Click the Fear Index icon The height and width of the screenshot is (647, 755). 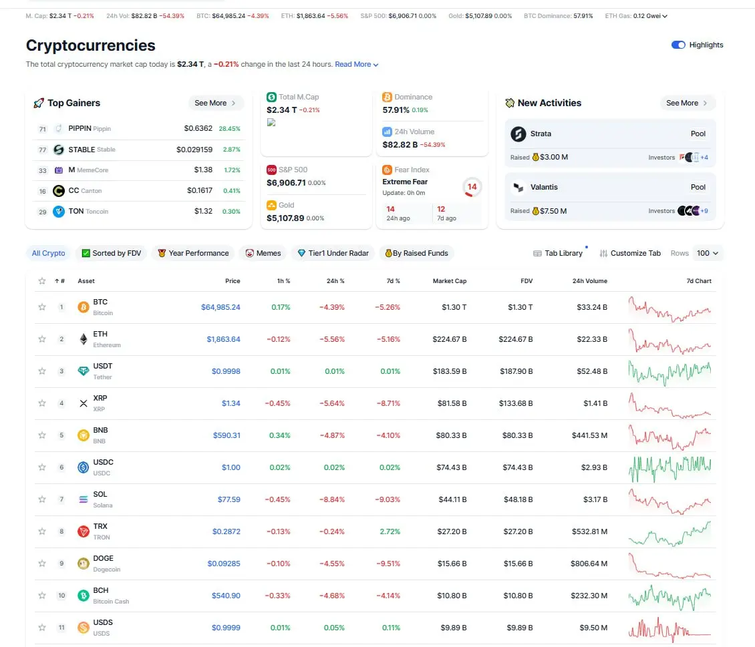point(387,170)
